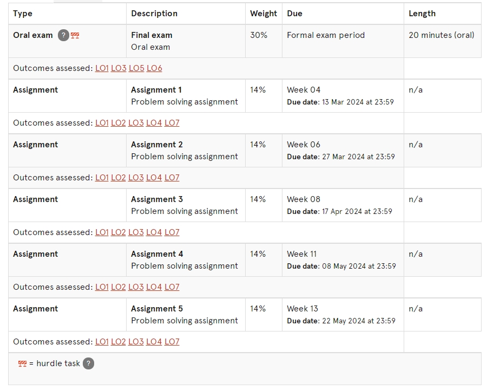
Task: Select LO2 link under Assignment 5 outcomes
Action: tap(119, 342)
